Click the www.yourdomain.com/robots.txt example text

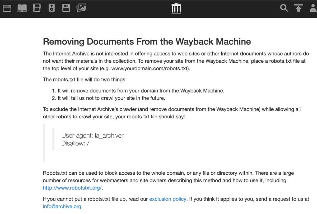[x=150, y=68]
